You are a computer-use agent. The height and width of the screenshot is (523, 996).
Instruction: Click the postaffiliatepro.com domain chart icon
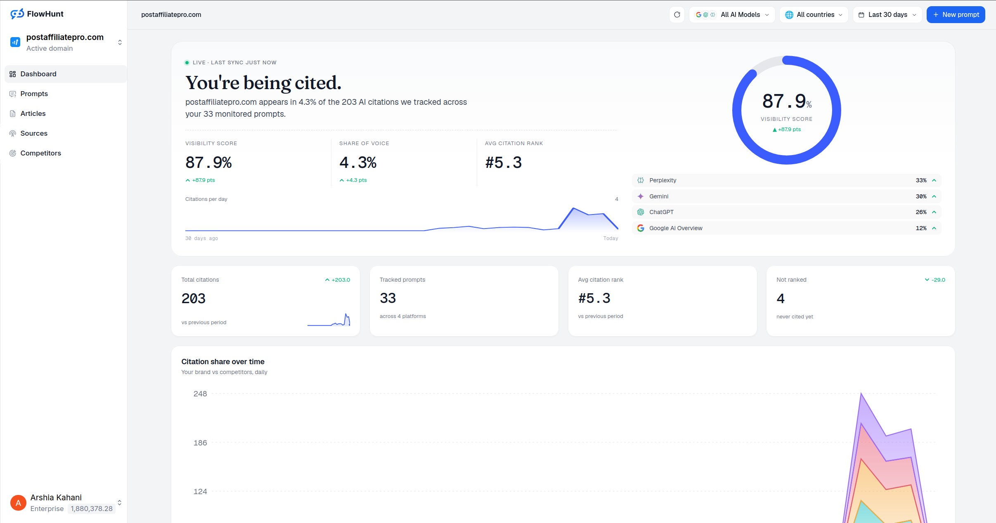coord(15,42)
